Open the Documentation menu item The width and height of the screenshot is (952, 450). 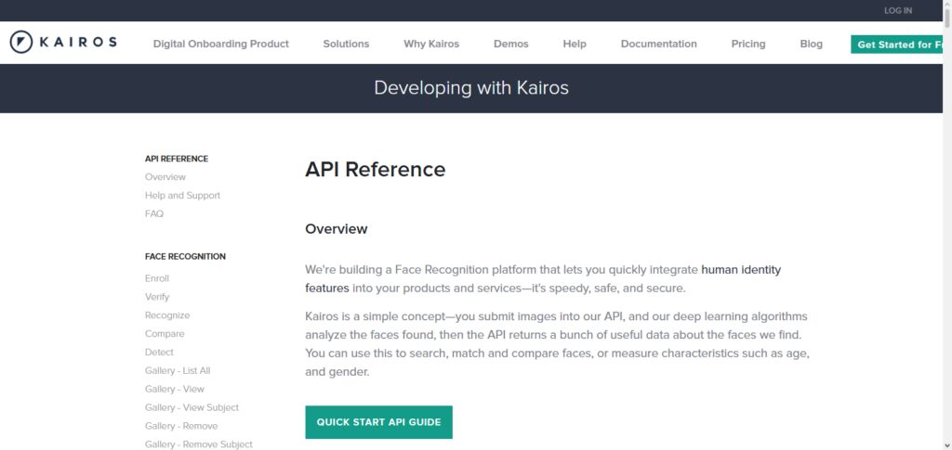659,44
